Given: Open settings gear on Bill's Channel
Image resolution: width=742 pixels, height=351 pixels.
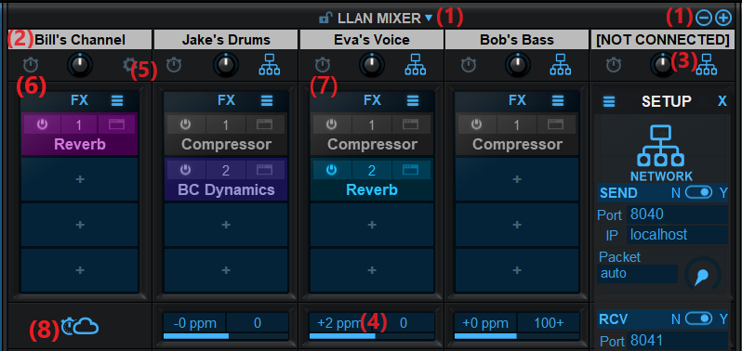Looking at the screenshot, I should click(x=128, y=64).
